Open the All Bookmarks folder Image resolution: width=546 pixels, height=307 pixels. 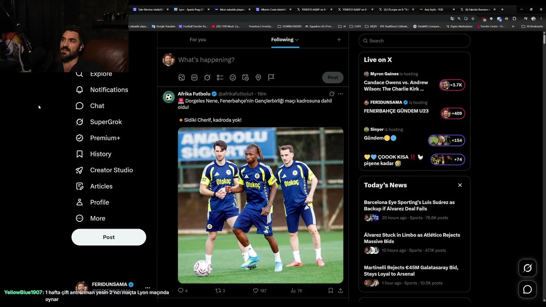[x=532, y=26]
